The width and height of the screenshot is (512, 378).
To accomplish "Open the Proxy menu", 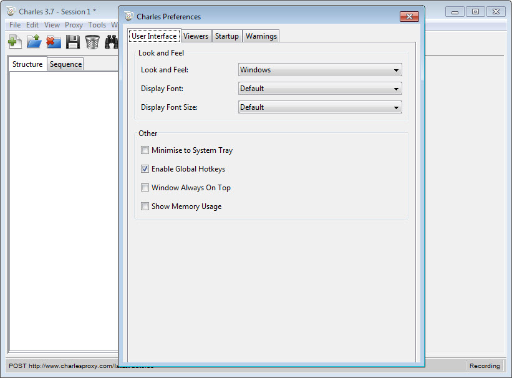I will click(x=74, y=25).
